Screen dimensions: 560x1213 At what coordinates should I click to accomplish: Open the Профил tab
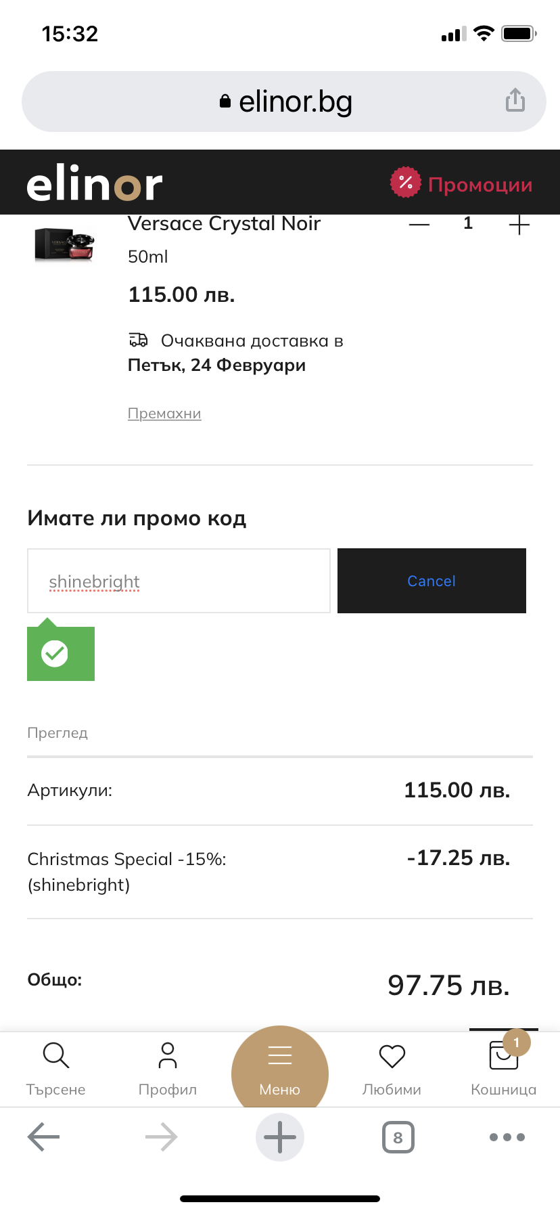point(168,1067)
